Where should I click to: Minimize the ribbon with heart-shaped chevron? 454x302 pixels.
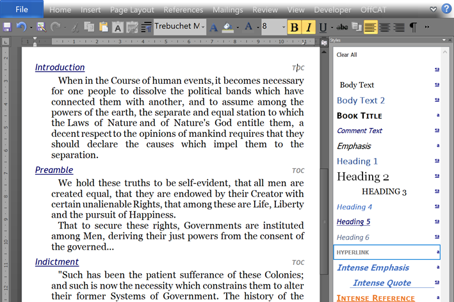433,9
